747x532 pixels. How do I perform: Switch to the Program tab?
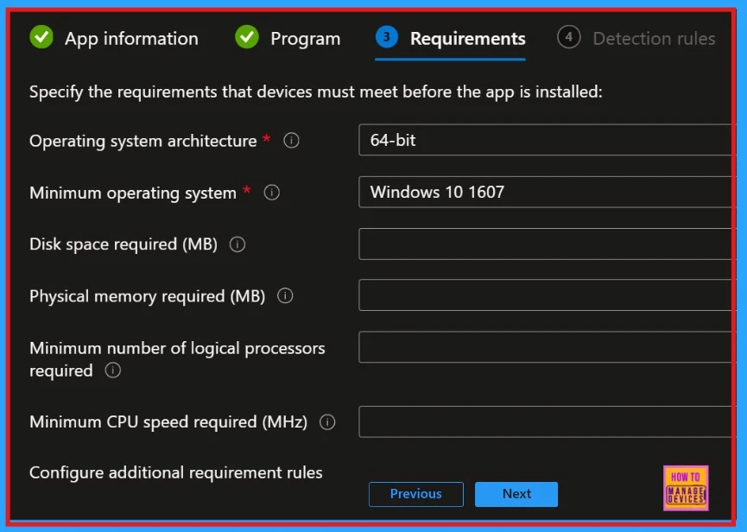pos(288,38)
